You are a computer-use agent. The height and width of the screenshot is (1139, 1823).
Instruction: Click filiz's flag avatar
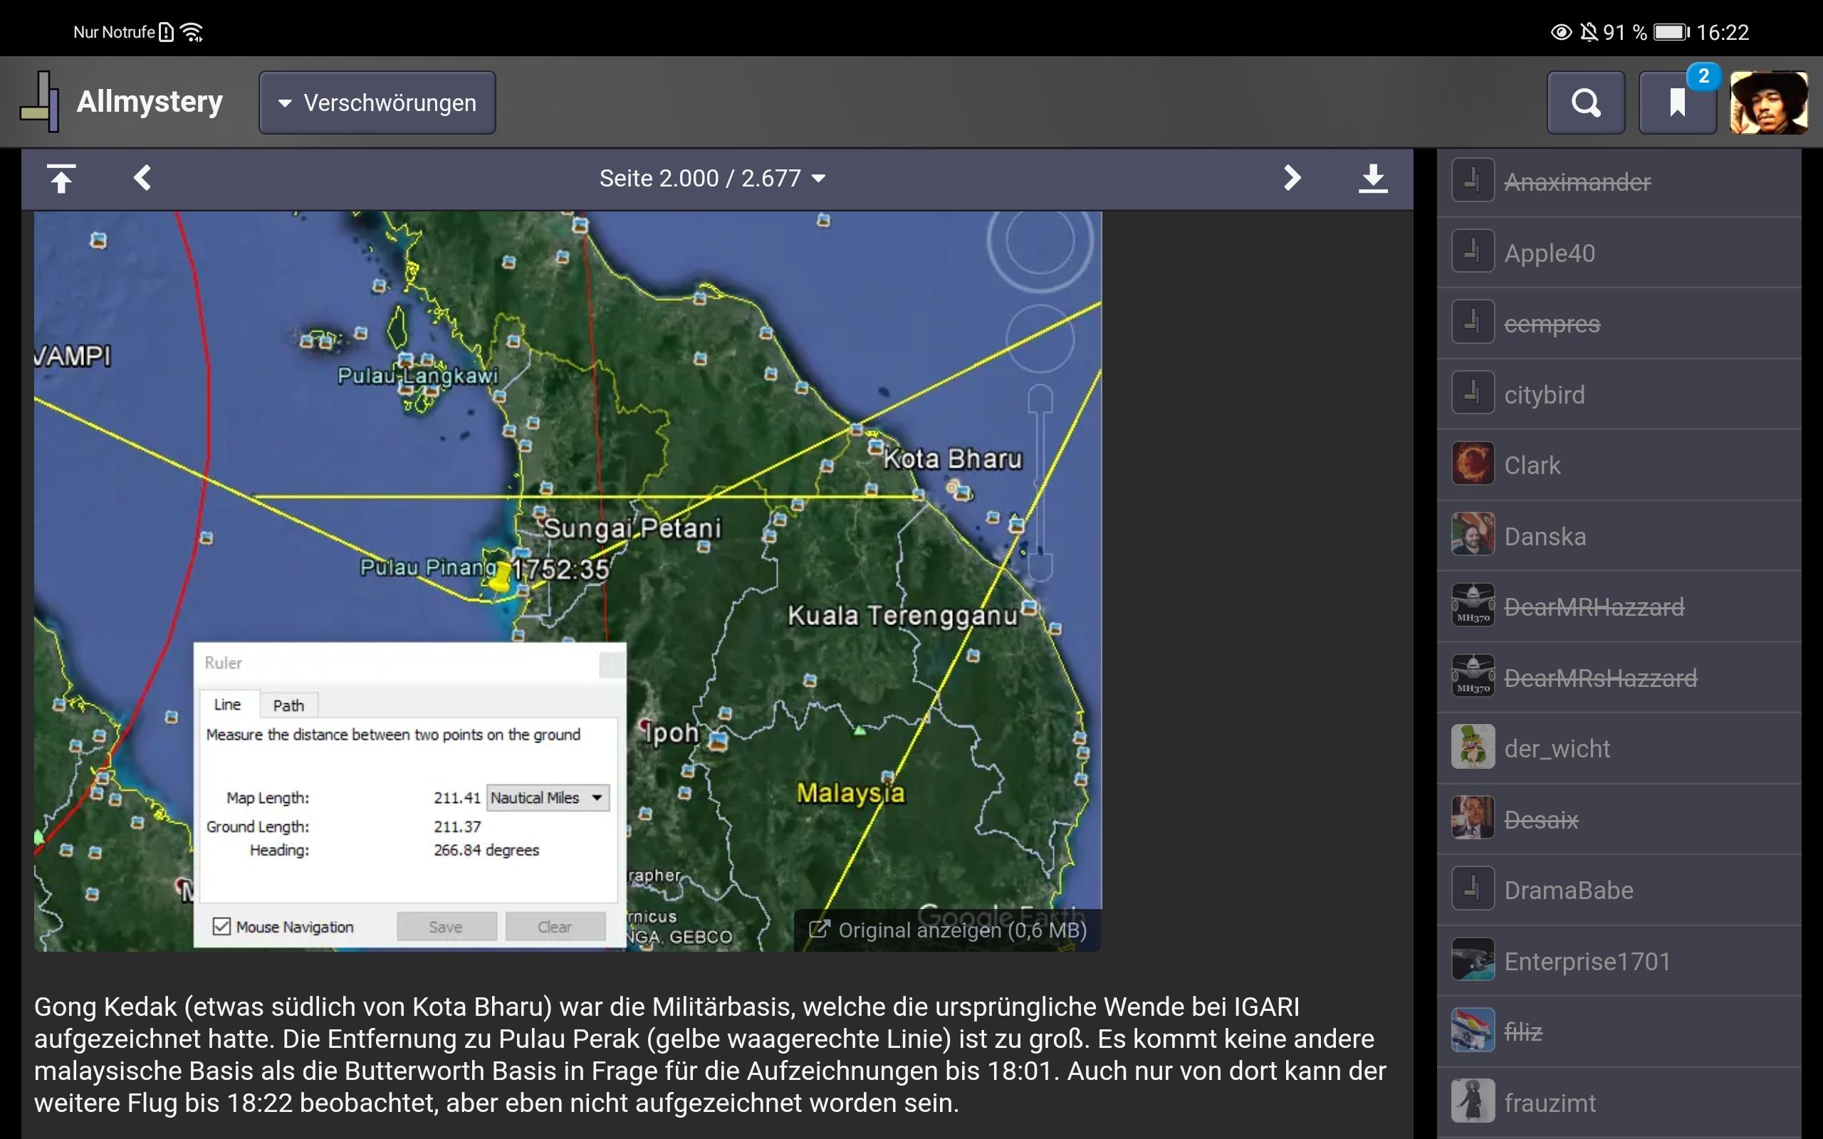click(x=1473, y=1030)
